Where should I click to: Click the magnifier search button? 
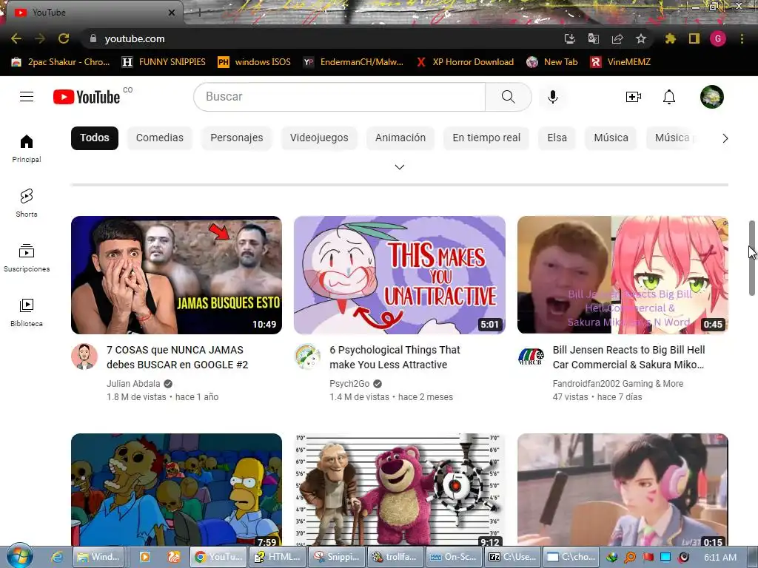tap(508, 97)
